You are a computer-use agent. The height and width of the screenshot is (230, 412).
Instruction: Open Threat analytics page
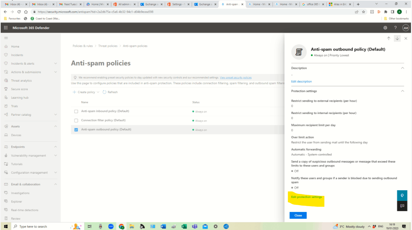[x=21, y=81]
